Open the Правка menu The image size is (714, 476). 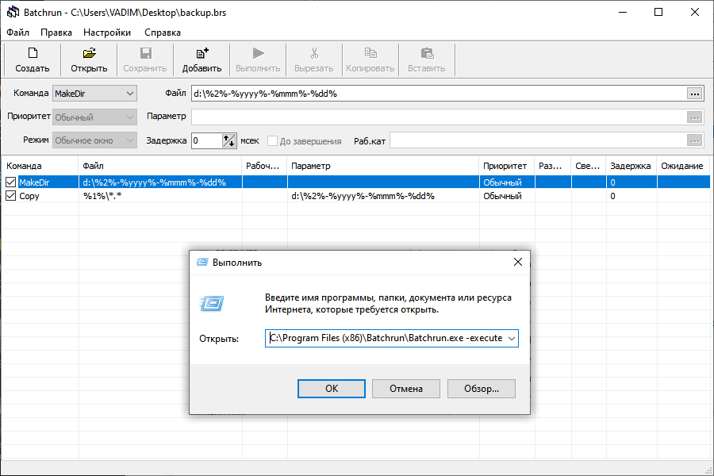tap(56, 33)
